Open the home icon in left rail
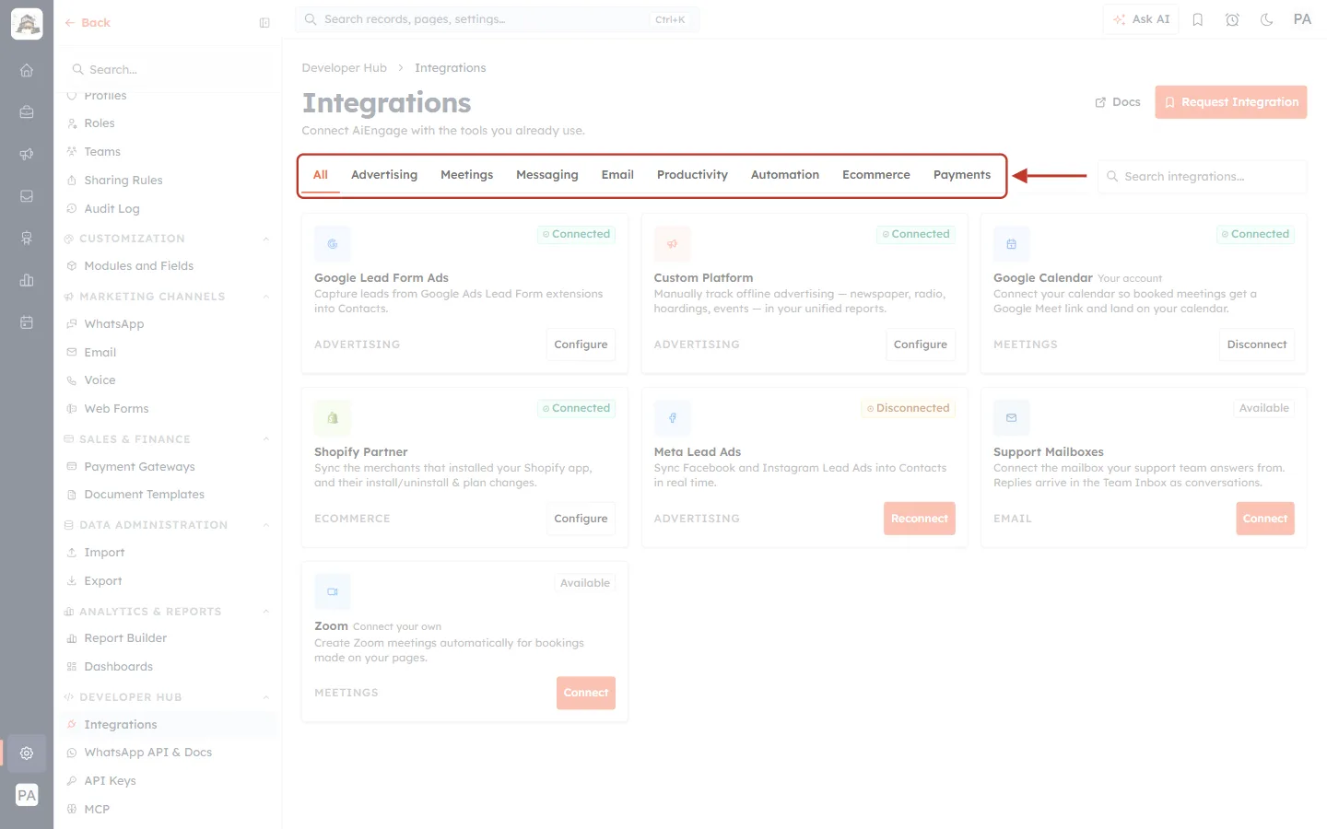The height and width of the screenshot is (829, 1327). [27, 70]
